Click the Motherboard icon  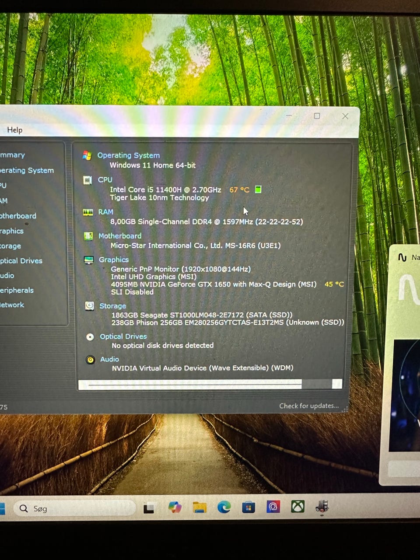pos(88,236)
